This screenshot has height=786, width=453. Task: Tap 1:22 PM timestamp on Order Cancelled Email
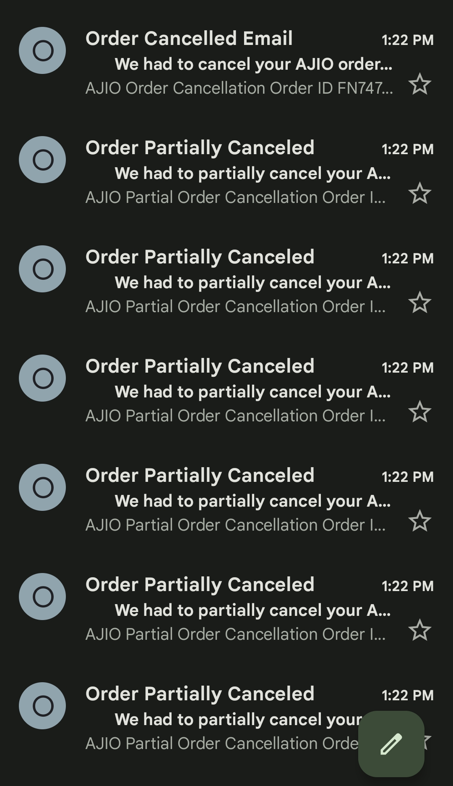point(407,40)
